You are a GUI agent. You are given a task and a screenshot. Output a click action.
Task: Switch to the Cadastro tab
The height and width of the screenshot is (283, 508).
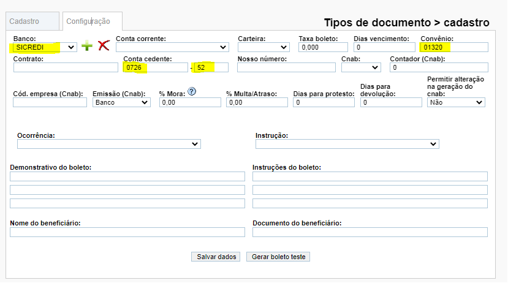[32, 21]
